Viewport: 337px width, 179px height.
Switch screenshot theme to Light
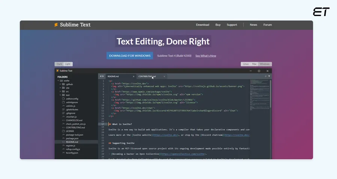click(68, 64)
